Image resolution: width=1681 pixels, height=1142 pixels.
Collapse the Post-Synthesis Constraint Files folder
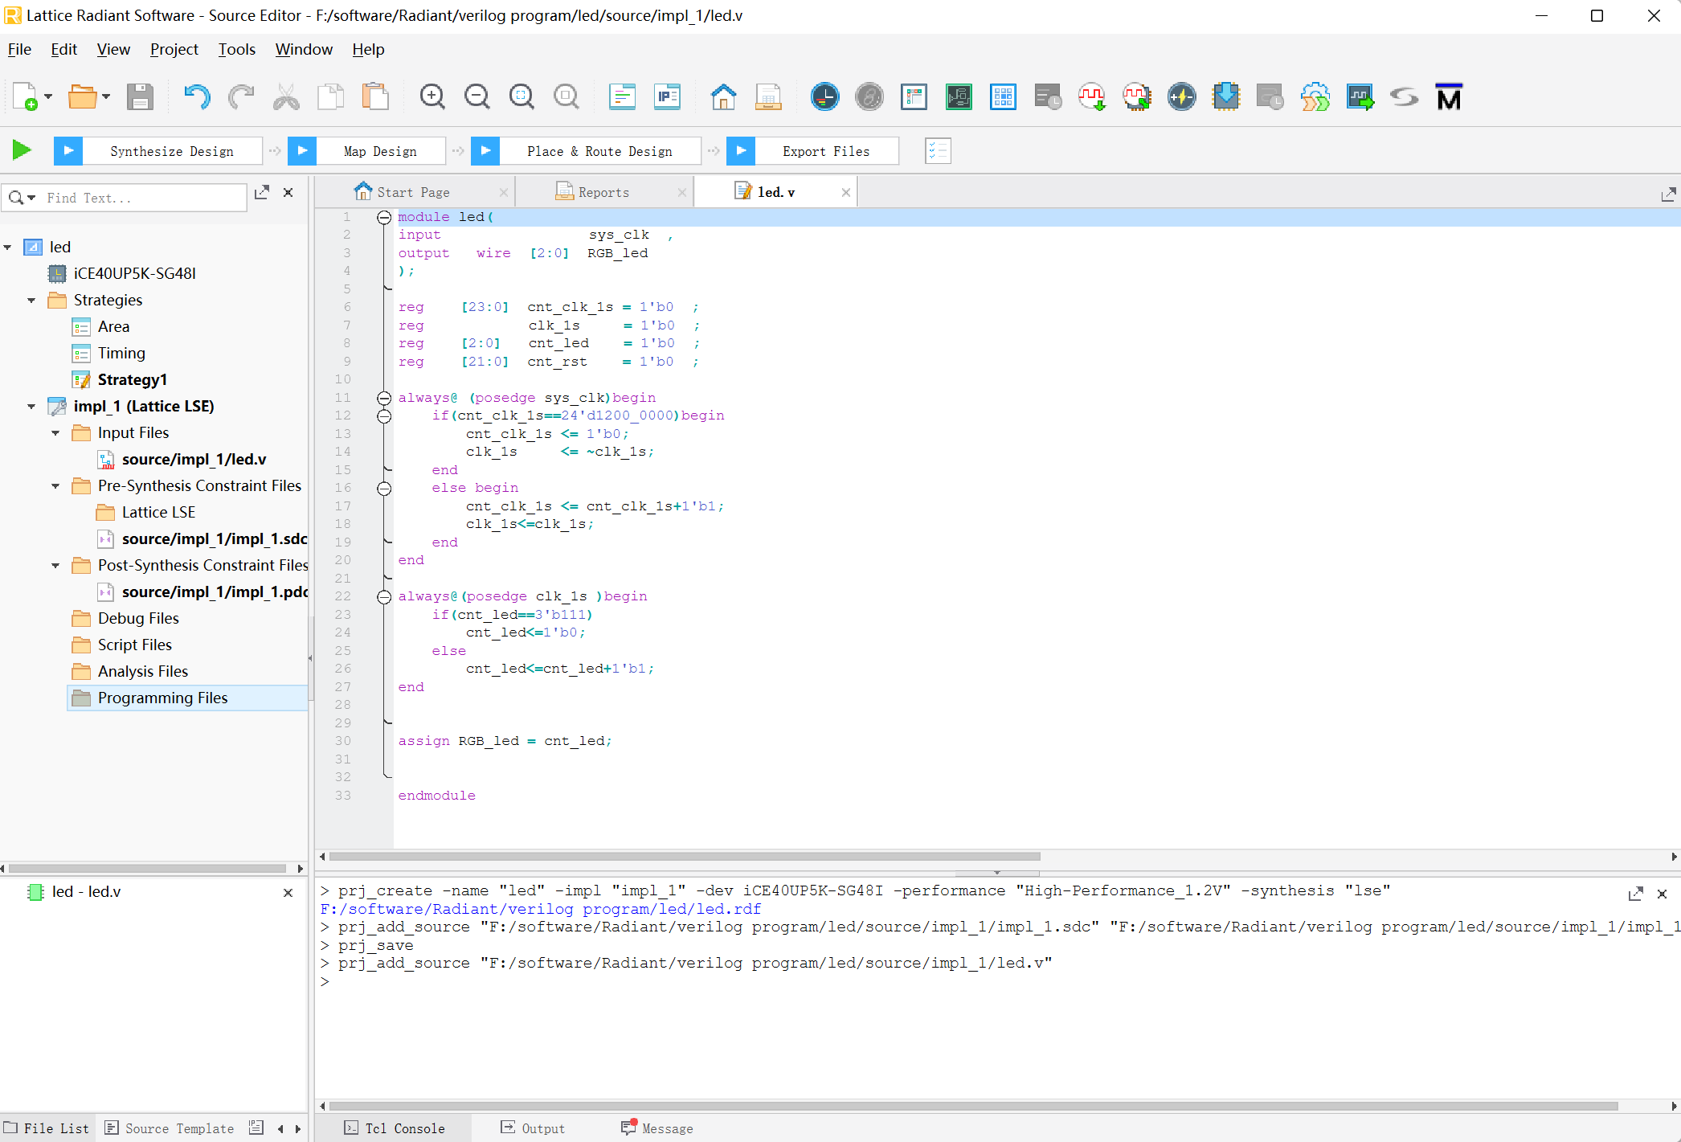click(55, 566)
